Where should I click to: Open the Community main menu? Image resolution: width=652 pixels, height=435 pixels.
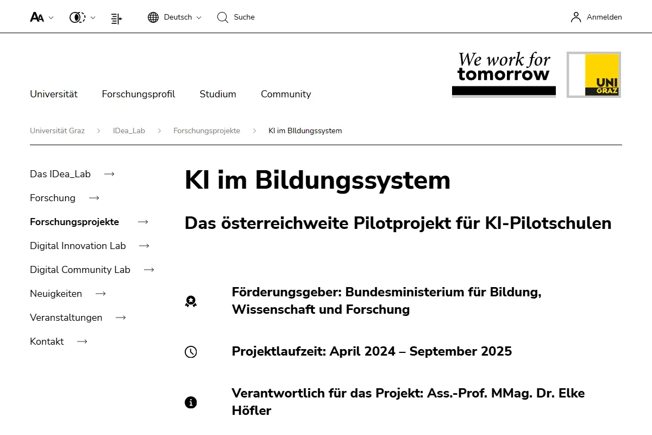click(286, 94)
